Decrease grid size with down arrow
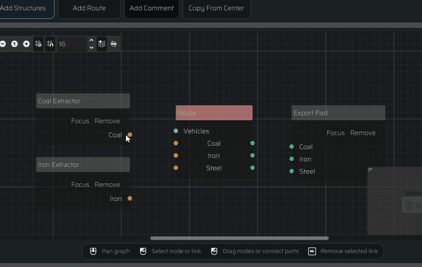The height and width of the screenshot is (267, 422). [91, 47]
